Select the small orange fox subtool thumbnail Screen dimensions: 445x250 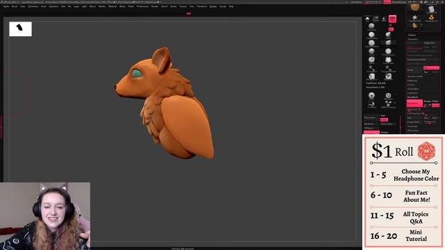click(414, 26)
